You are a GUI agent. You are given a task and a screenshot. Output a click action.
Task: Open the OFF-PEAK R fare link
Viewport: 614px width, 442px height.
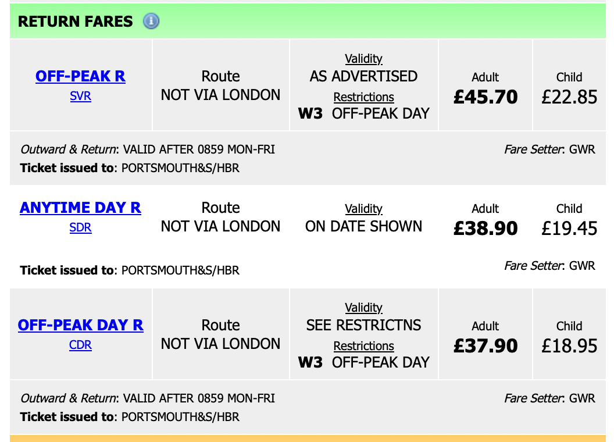point(80,77)
